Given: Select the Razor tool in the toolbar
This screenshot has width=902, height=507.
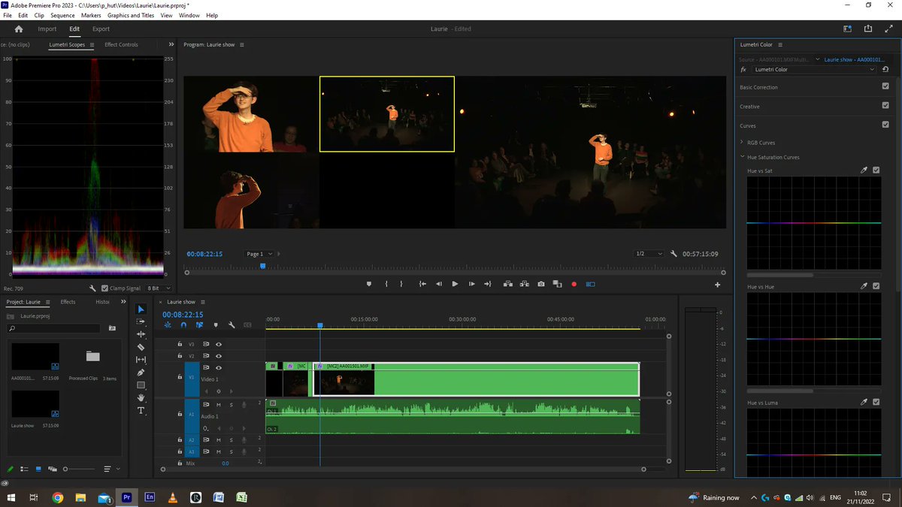Looking at the screenshot, I should [x=141, y=347].
